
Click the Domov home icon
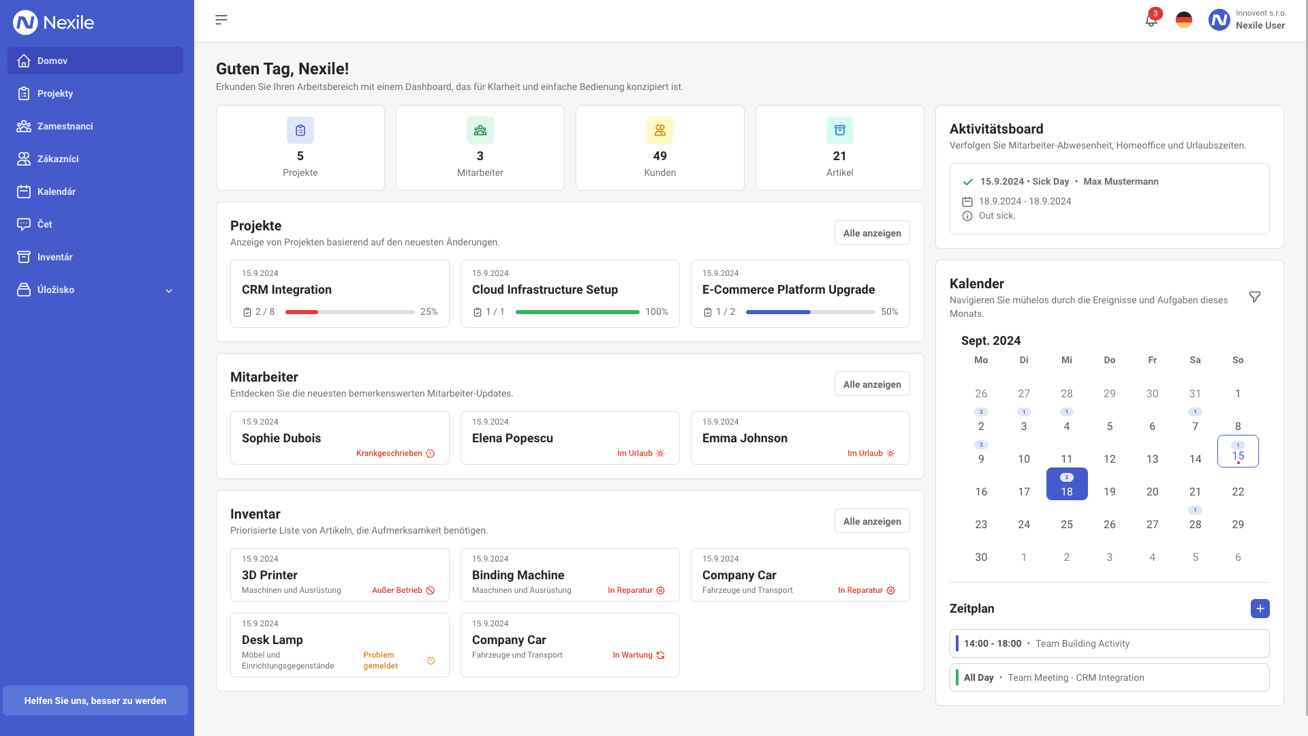pos(24,61)
